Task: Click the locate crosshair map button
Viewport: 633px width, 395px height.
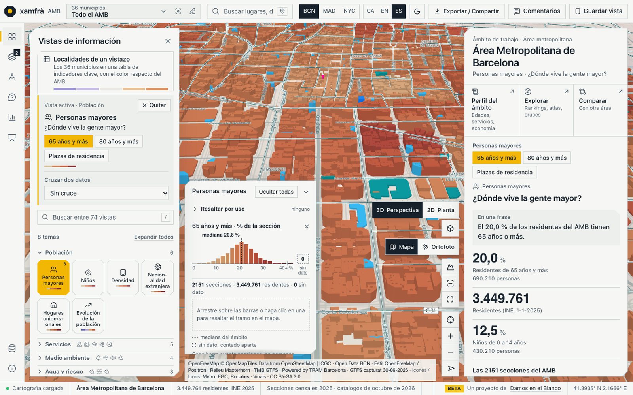Action: 450,320
